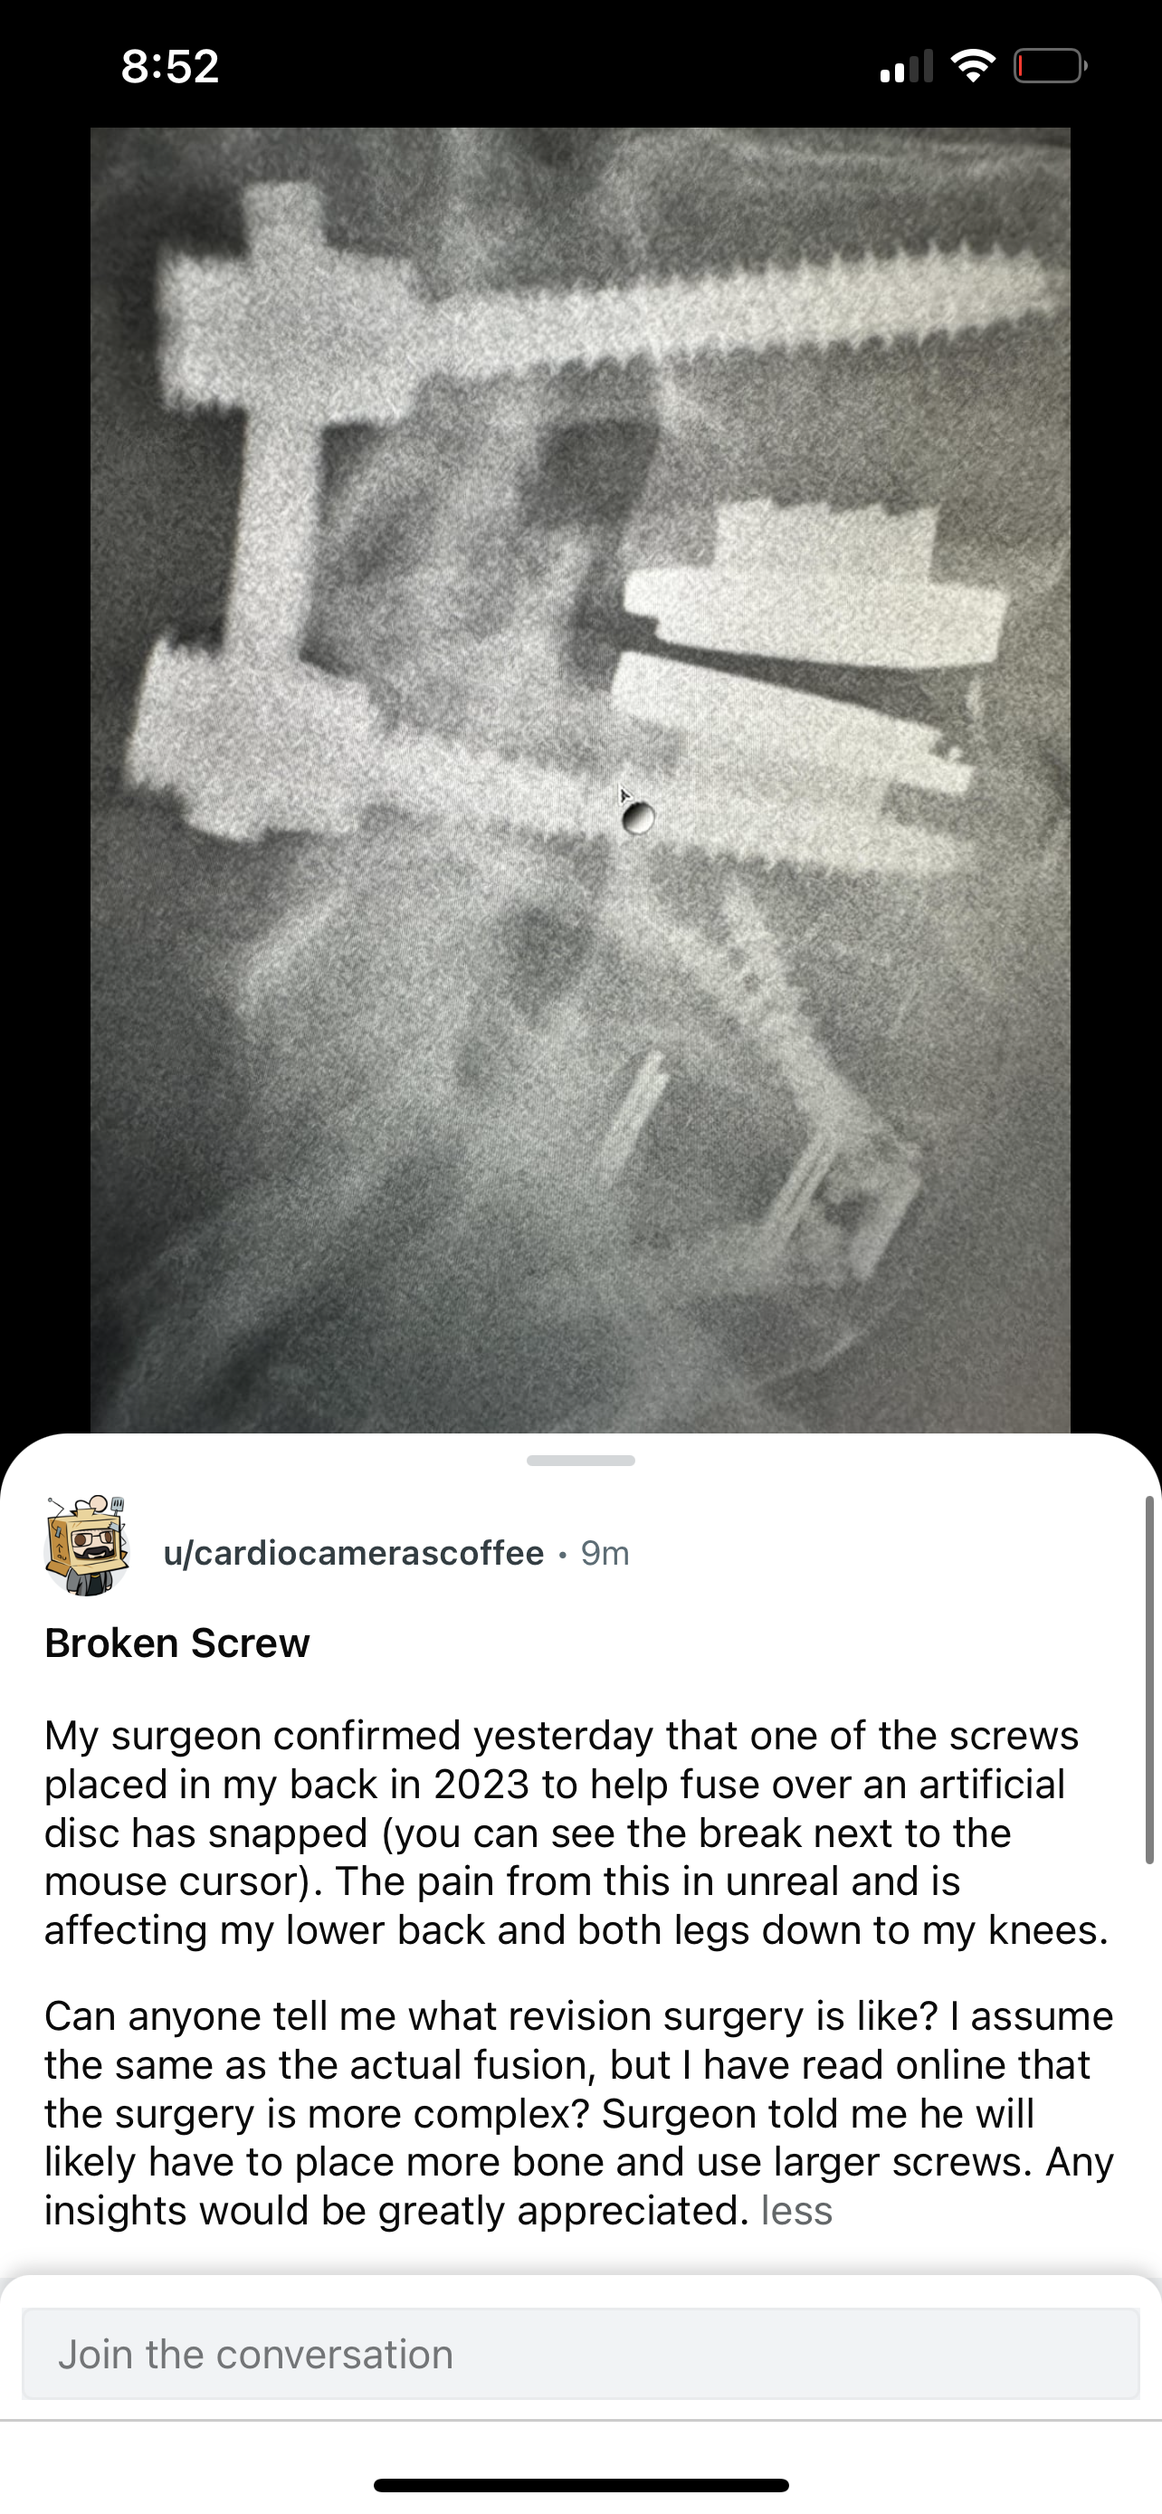Open the u/cardiocamerascoffee profile link
Viewport: 1162px width, 2514px height.
pos(353,1553)
